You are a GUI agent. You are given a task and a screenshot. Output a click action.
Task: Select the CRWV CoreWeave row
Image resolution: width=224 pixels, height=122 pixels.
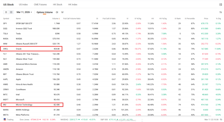[x=112, y=89]
